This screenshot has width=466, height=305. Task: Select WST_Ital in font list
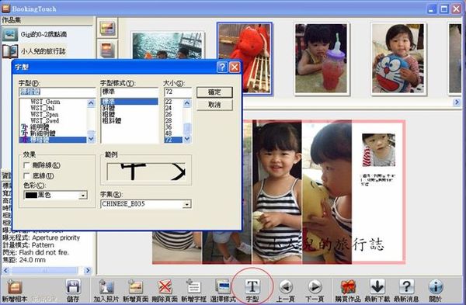(x=43, y=108)
